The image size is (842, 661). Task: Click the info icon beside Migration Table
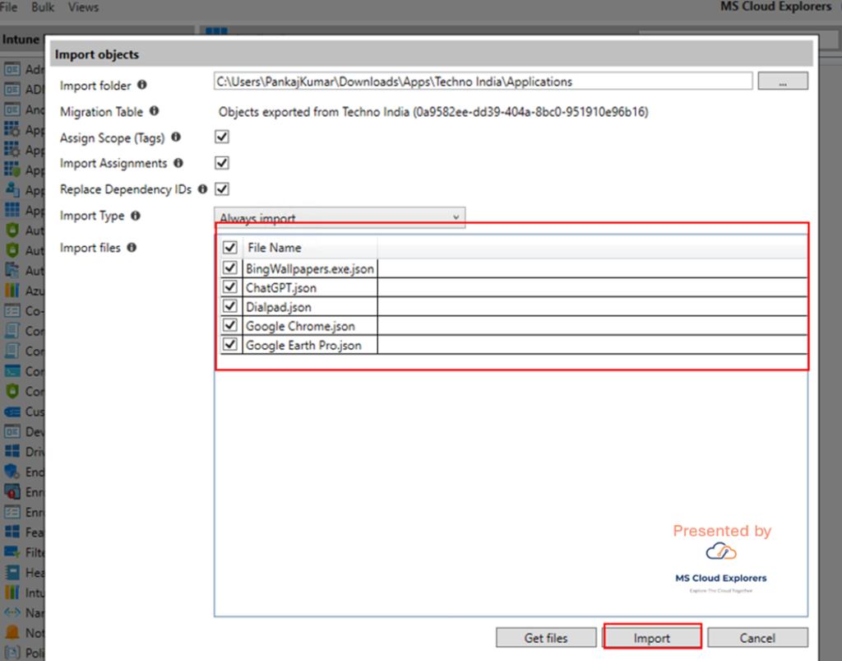[x=154, y=110]
